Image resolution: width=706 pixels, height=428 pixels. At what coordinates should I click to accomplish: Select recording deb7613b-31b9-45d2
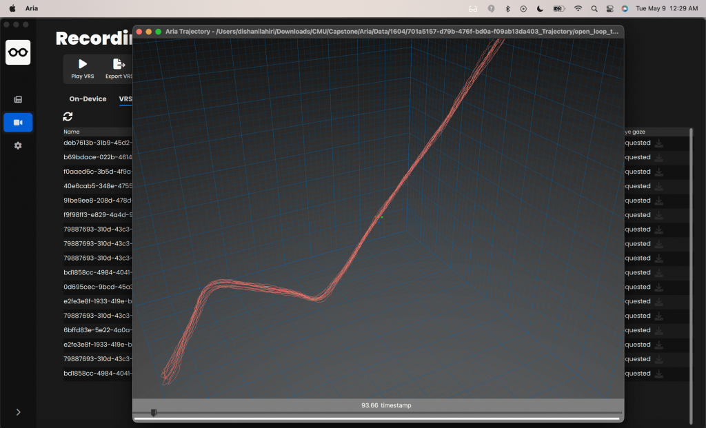(98, 143)
